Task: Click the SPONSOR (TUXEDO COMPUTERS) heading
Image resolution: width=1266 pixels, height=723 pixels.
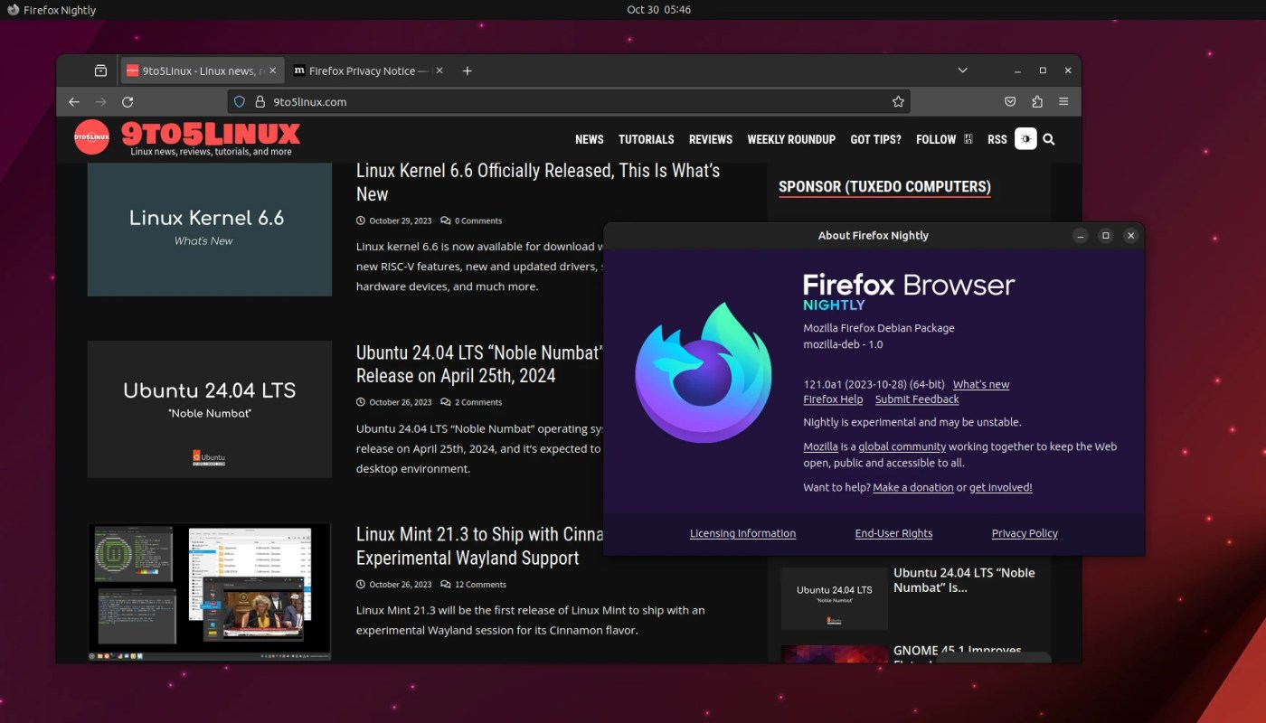Action: pyautogui.click(x=884, y=187)
